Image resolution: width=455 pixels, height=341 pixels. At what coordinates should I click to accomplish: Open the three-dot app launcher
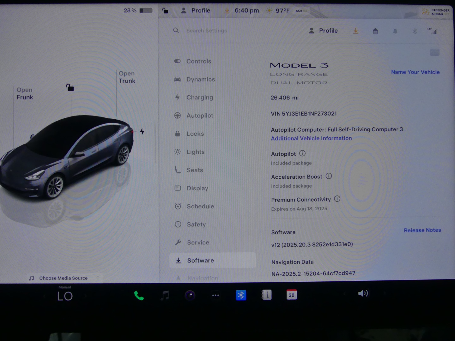[x=215, y=296]
